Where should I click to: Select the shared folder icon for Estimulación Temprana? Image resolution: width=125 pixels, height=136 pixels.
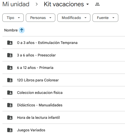pos(10,43)
